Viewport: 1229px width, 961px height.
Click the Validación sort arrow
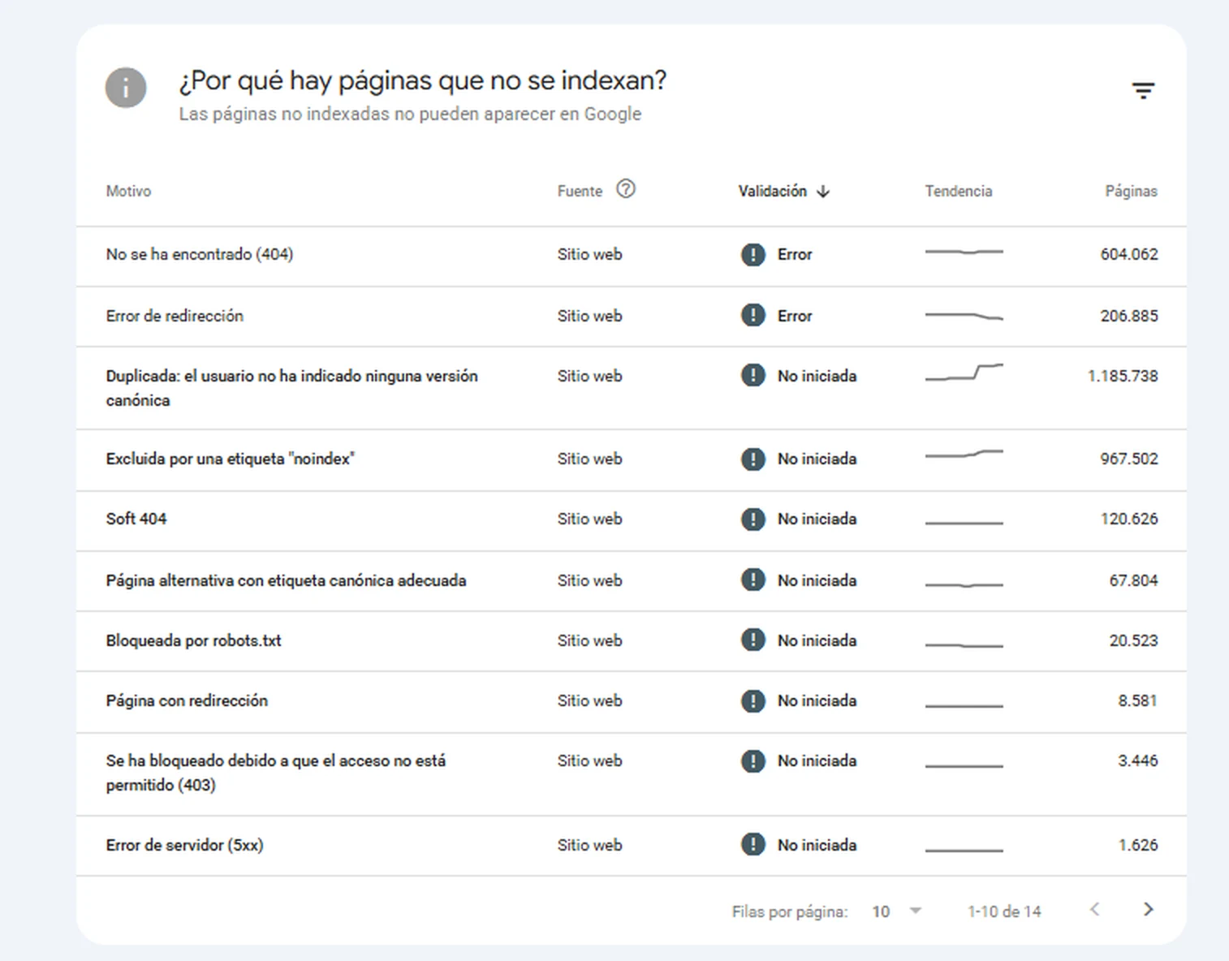[x=823, y=192]
